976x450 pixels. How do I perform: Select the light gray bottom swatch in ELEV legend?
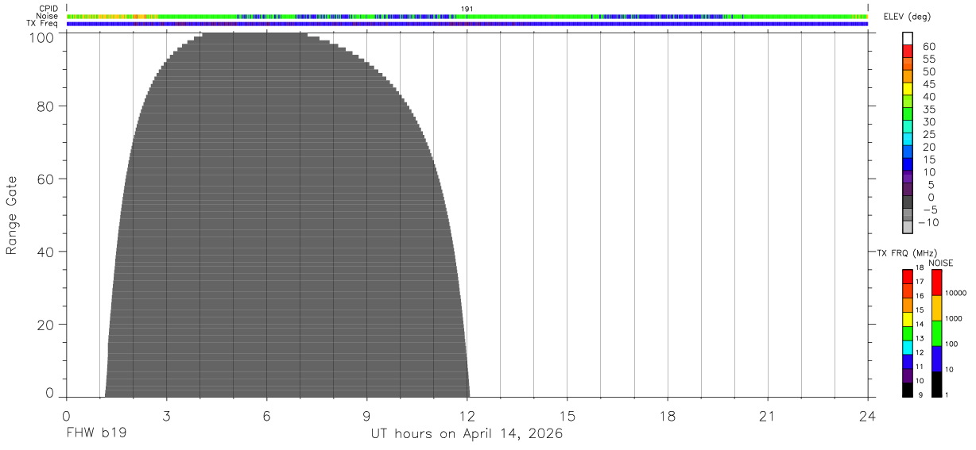click(x=908, y=227)
